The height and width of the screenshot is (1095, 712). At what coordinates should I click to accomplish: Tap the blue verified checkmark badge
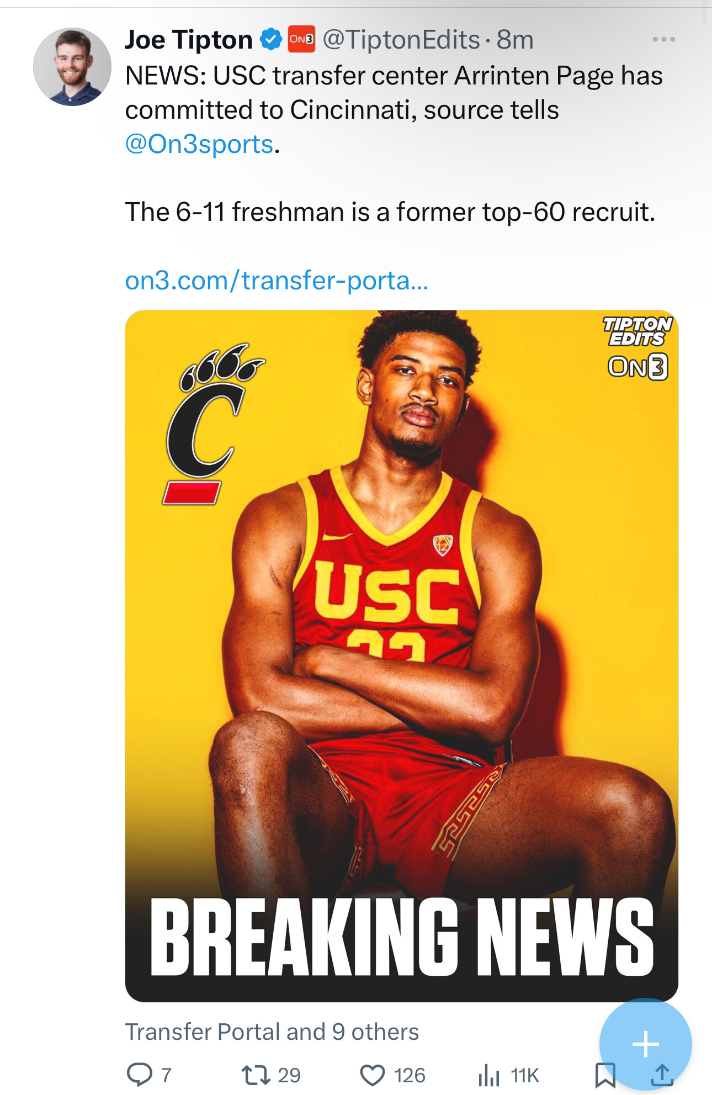point(271,40)
